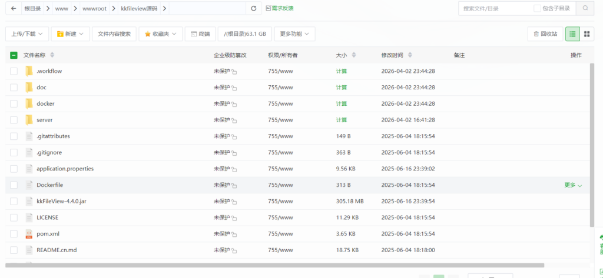
Task: Open the server folder icon
Action: 29,120
